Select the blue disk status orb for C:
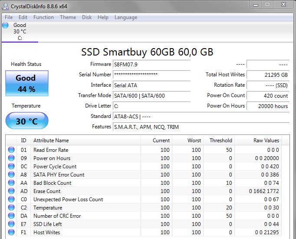The width and height of the screenshot is (296, 239). 5,25
